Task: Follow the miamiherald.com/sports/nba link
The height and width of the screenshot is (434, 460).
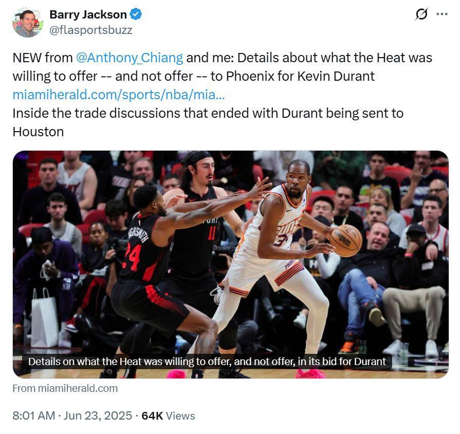Action: point(119,95)
